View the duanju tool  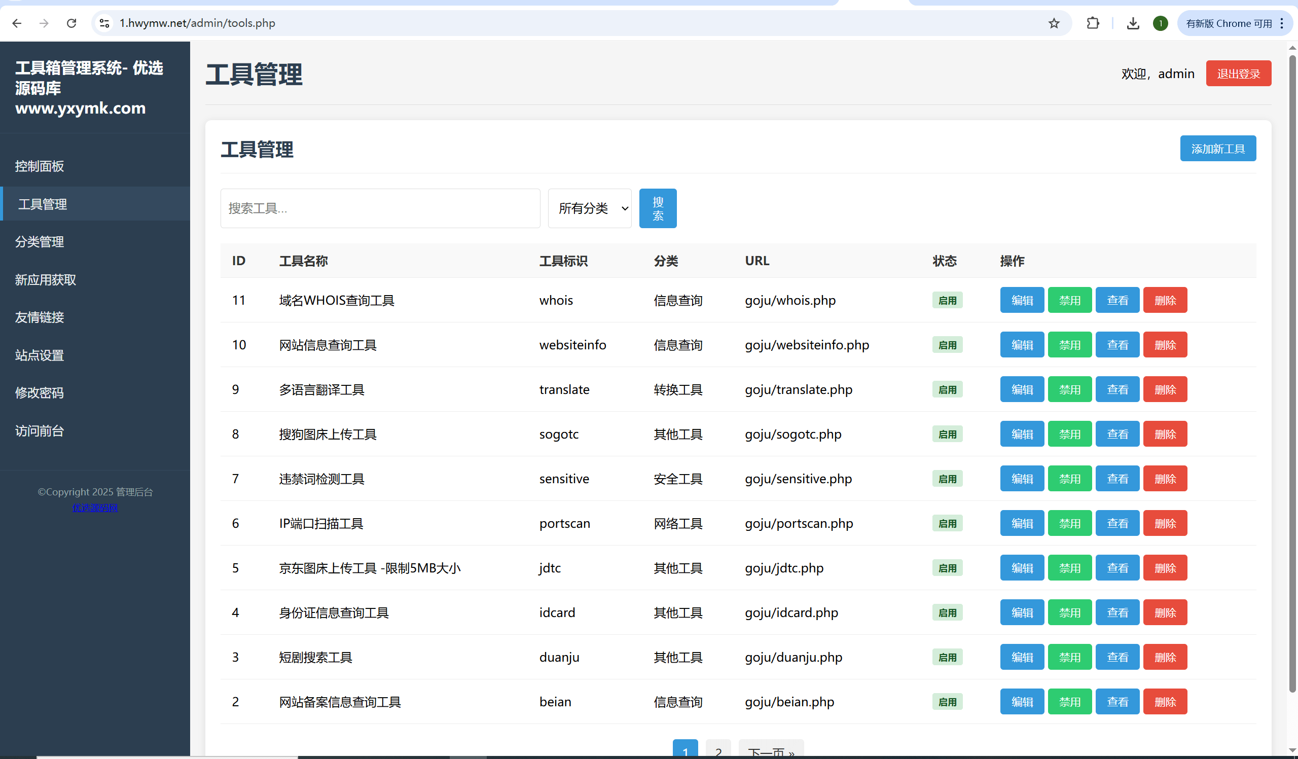tap(1117, 657)
